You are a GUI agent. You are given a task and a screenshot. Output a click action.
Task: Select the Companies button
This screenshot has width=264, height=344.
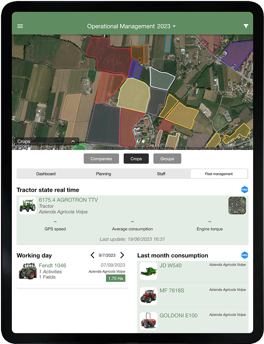pos(101,158)
